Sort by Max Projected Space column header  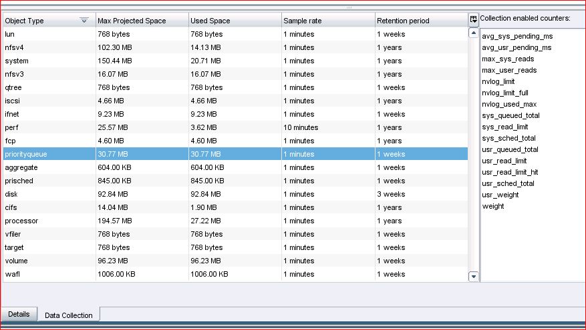point(141,21)
